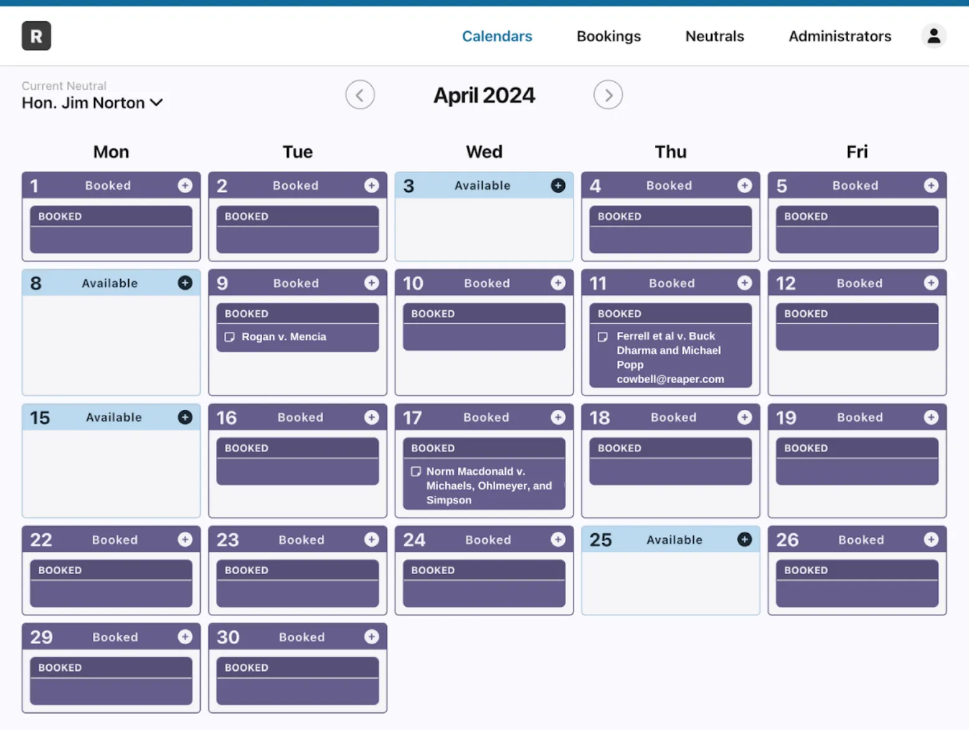The width and height of the screenshot is (969, 730).
Task: Open the BOOKED card on April 16
Action: point(297,462)
